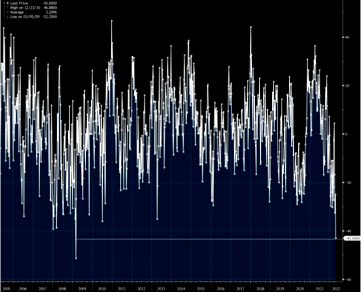Click the horizontal last price line

click(x=201, y=239)
